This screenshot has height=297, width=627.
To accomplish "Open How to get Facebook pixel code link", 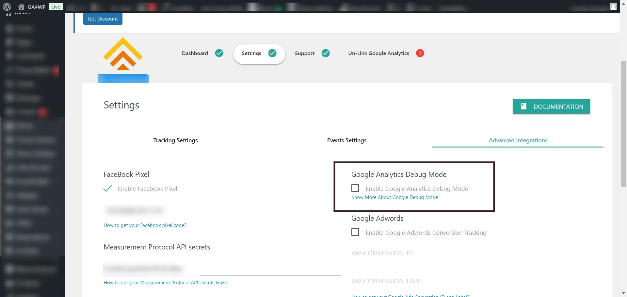I will tap(145, 225).
